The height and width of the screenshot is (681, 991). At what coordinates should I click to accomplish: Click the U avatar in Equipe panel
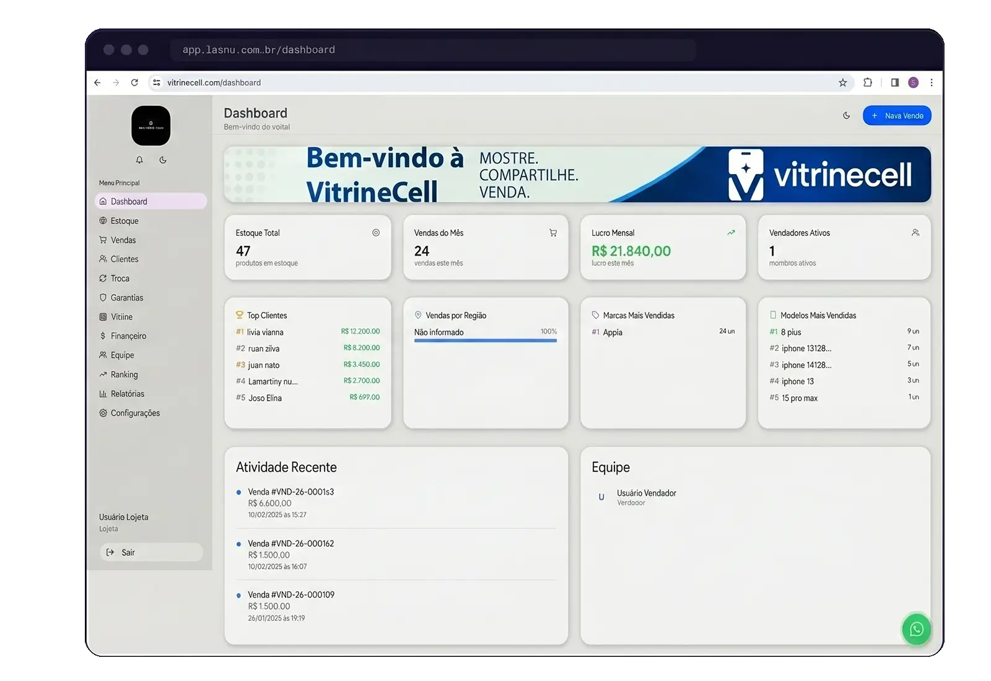pos(601,497)
